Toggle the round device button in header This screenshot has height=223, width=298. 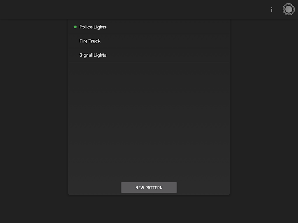[x=289, y=9]
